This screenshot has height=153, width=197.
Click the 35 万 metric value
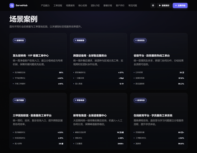click(x=182, y=72)
